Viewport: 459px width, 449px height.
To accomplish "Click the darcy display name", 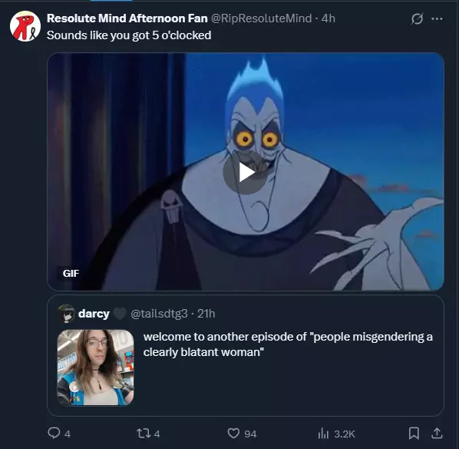I will pyautogui.click(x=94, y=314).
